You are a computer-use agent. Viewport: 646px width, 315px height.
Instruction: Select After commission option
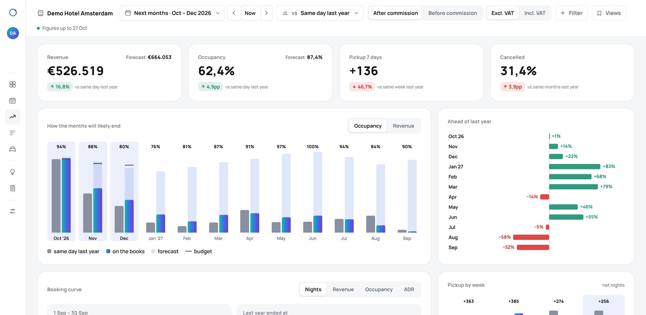[x=396, y=13]
